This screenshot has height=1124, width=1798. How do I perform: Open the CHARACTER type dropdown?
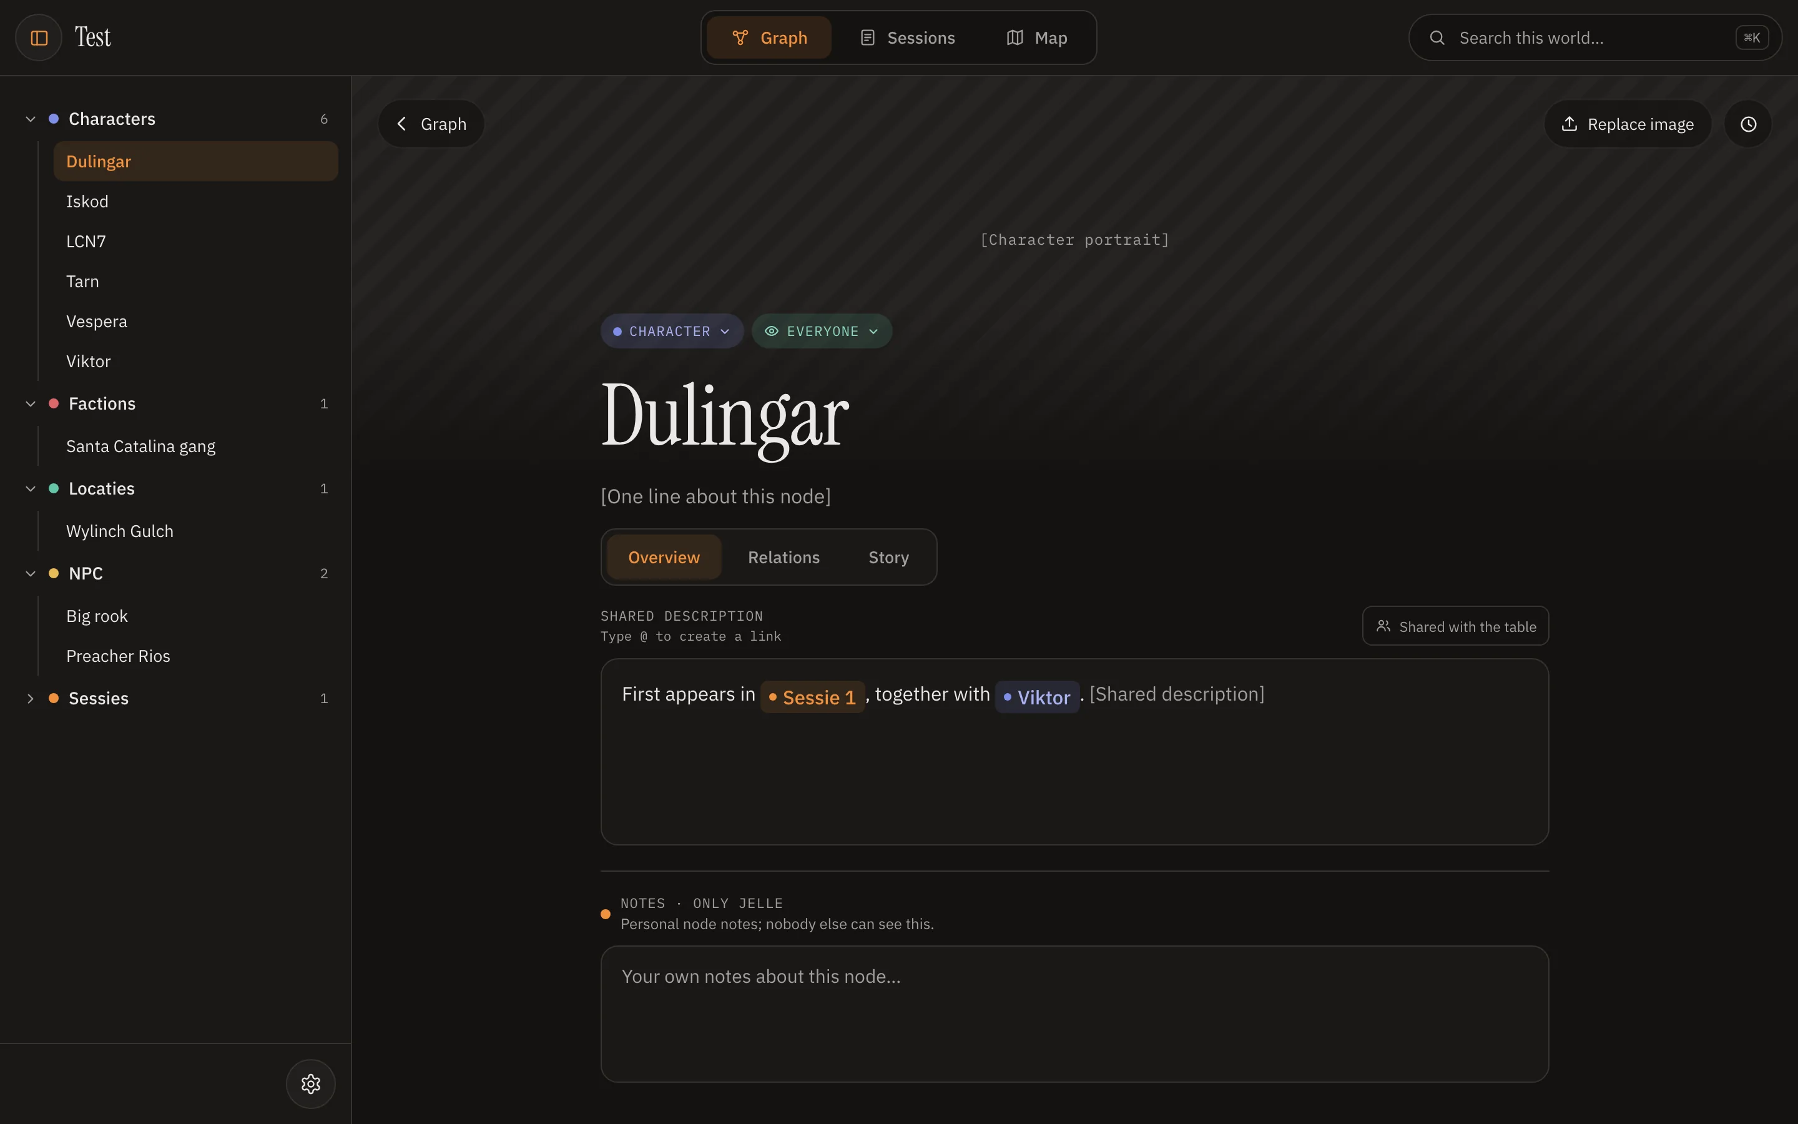pyautogui.click(x=672, y=331)
